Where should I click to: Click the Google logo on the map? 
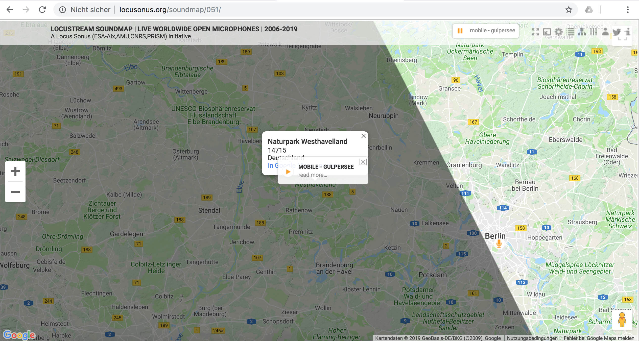(x=19, y=335)
